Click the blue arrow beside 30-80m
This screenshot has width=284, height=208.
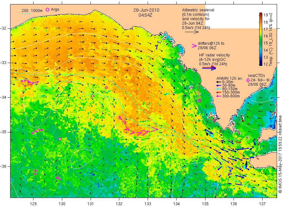(x=219, y=85)
